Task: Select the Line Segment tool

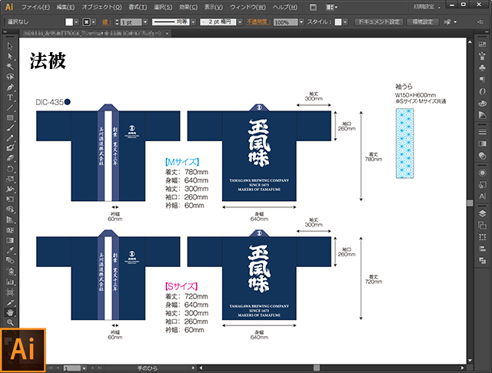Action: point(10,107)
